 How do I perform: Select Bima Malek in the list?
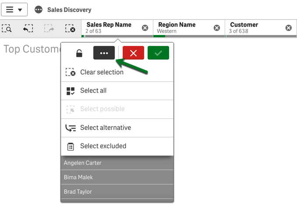(117, 177)
